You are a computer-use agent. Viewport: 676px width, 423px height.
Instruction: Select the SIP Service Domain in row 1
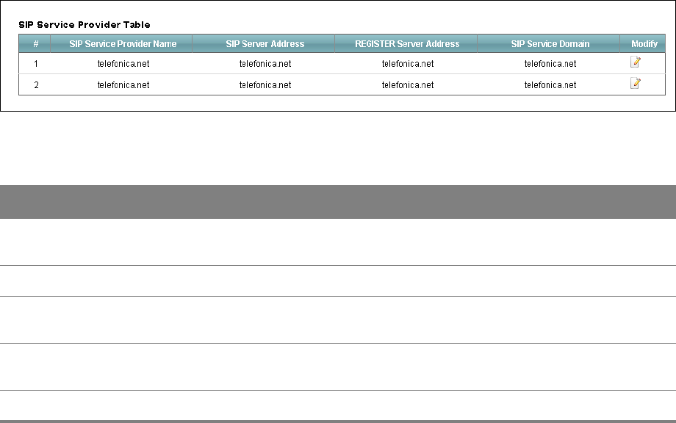550,64
